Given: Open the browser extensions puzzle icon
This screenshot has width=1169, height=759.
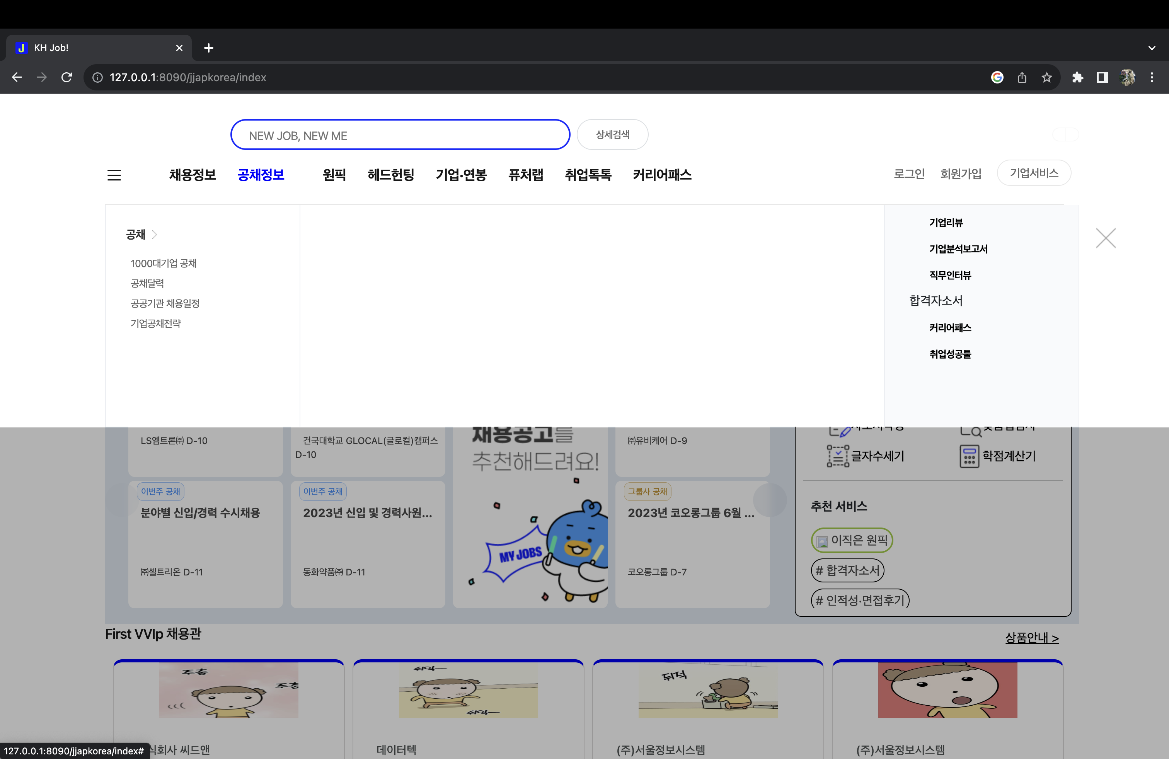Looking at the screenshot, I should point(1079,77).
